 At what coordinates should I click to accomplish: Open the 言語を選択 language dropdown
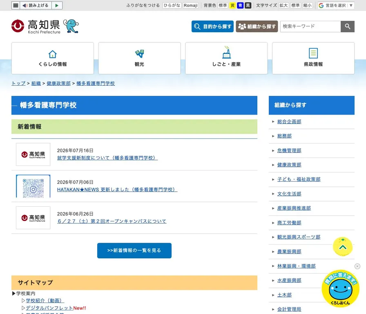(x=336, y=5)
